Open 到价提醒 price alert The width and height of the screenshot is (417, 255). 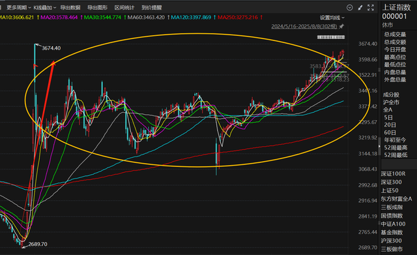[152, 8]
